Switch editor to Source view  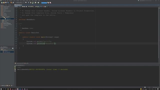click(x=16, y=7)
